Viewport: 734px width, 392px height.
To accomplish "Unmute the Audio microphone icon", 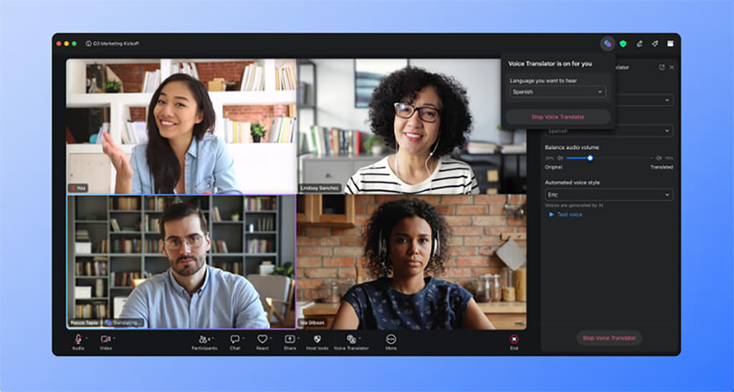I will click(77, 339).
